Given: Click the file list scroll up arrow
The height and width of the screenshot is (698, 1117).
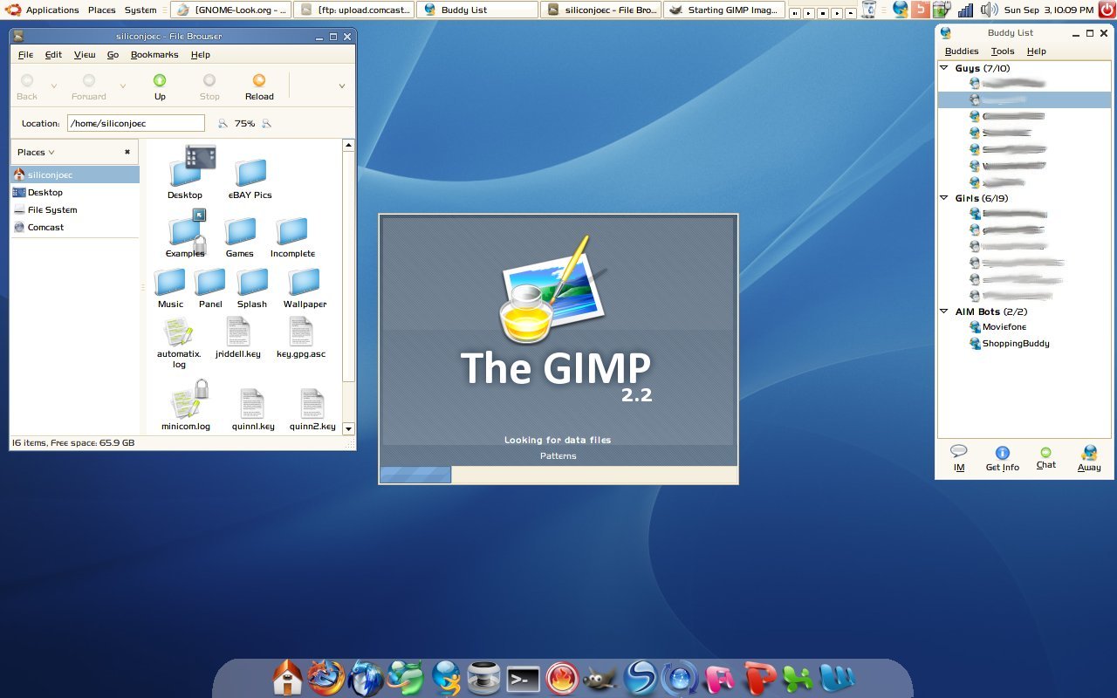Looking at the screenshot, I should [x=348, y=145].
